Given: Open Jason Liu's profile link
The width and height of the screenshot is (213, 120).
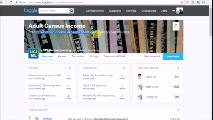Looking at the screenshot, I should click(151, 77).
